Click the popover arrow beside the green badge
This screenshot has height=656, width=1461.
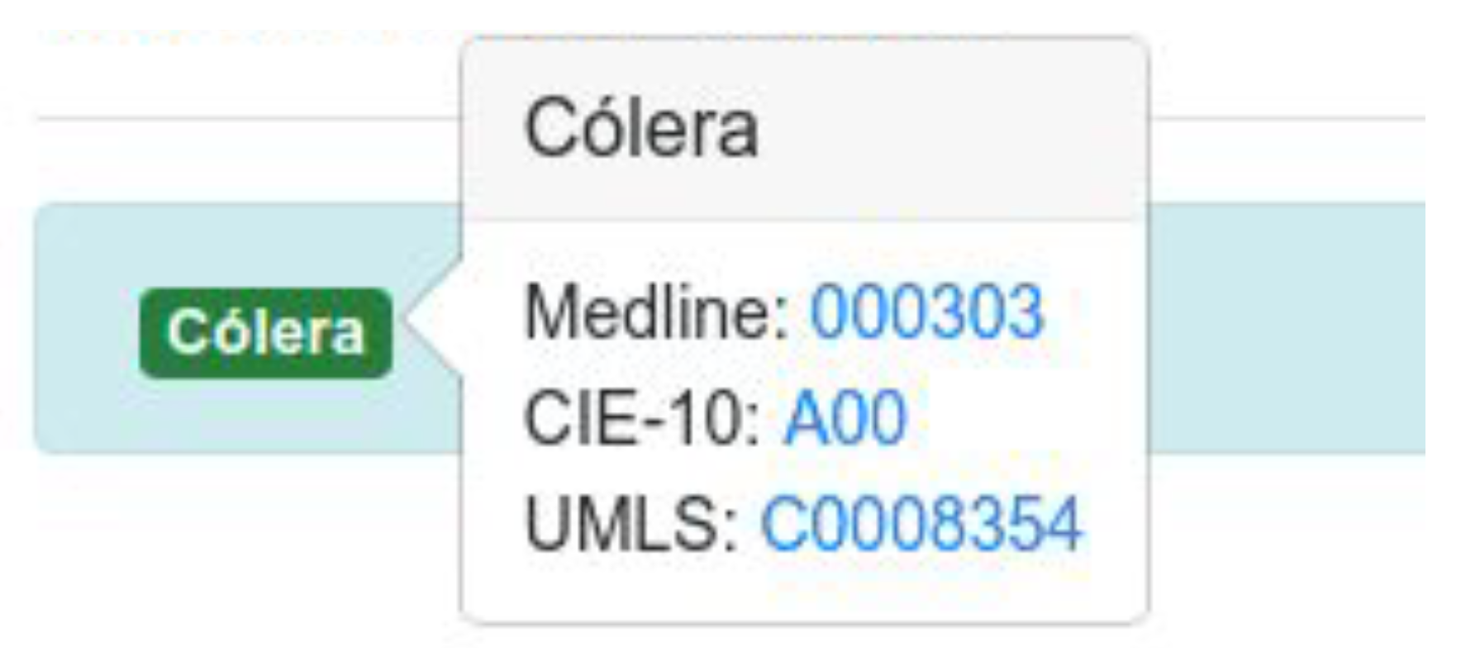[x=434, y=323]
